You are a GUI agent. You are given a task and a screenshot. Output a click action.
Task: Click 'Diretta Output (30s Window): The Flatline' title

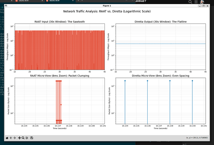pos(161,22)
